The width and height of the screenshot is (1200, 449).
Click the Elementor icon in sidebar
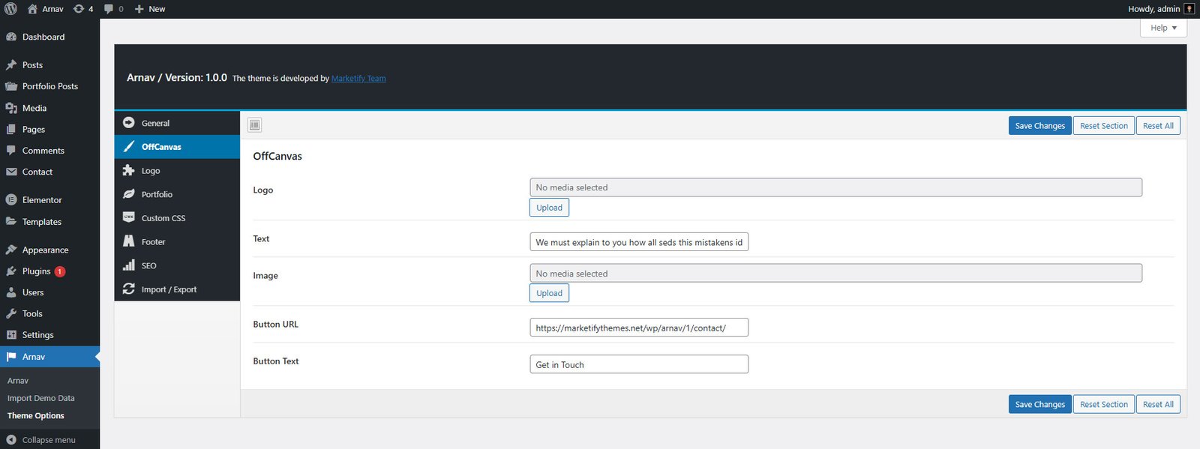click(x=11, y=200)
